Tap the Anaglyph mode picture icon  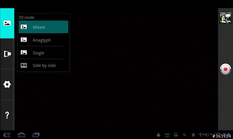coord(24,39)
